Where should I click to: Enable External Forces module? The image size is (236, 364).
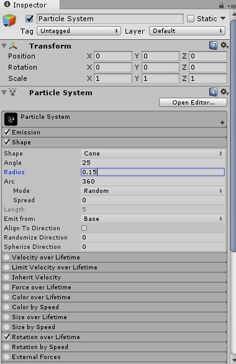click(x=7, y=357)
